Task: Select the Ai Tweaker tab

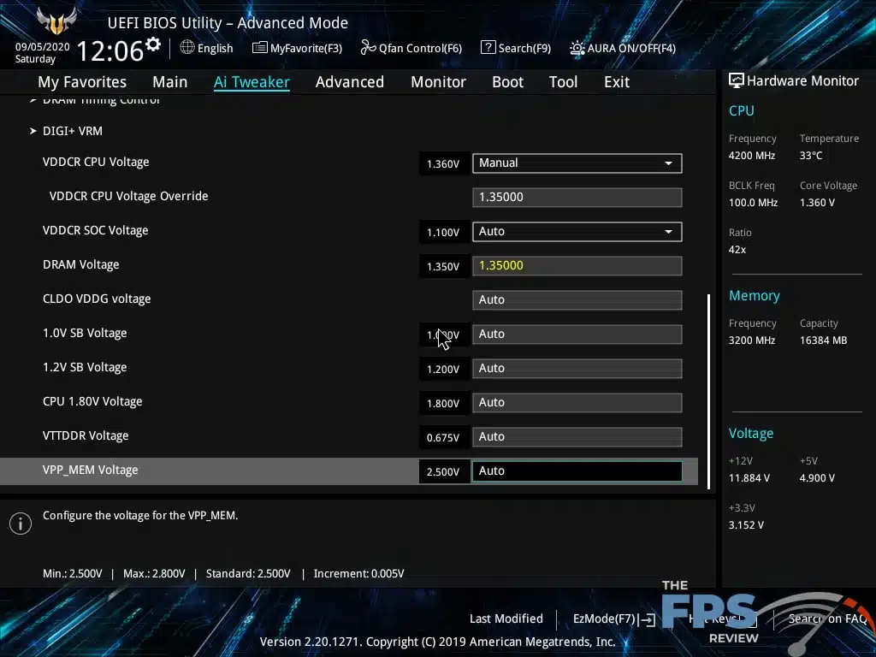Action: click(x=252, y=82)
